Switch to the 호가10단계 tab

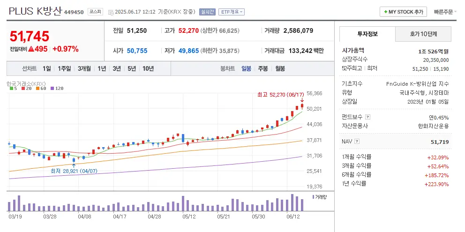point(423,34)
